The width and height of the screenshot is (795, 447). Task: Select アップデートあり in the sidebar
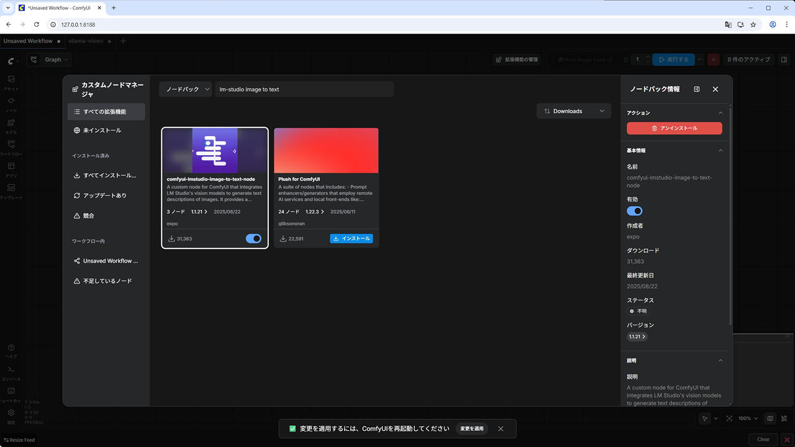tap(105, 196)
